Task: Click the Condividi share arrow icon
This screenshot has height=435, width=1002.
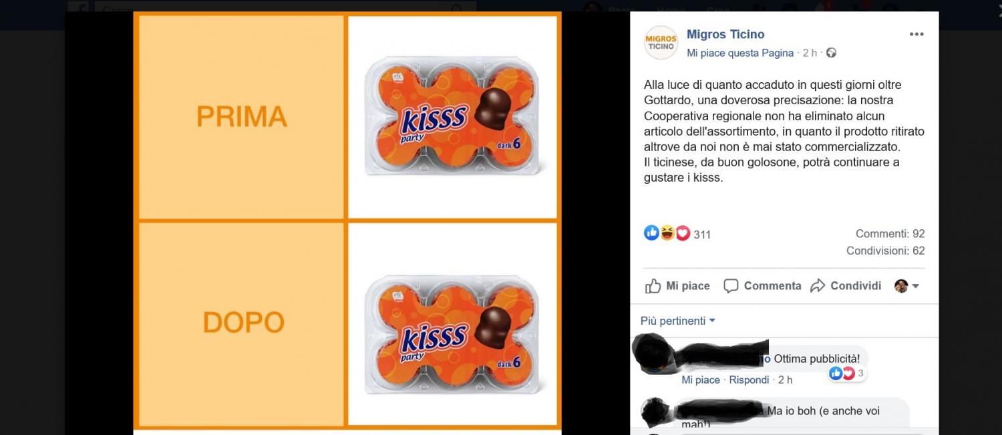Action: [818, 286]
